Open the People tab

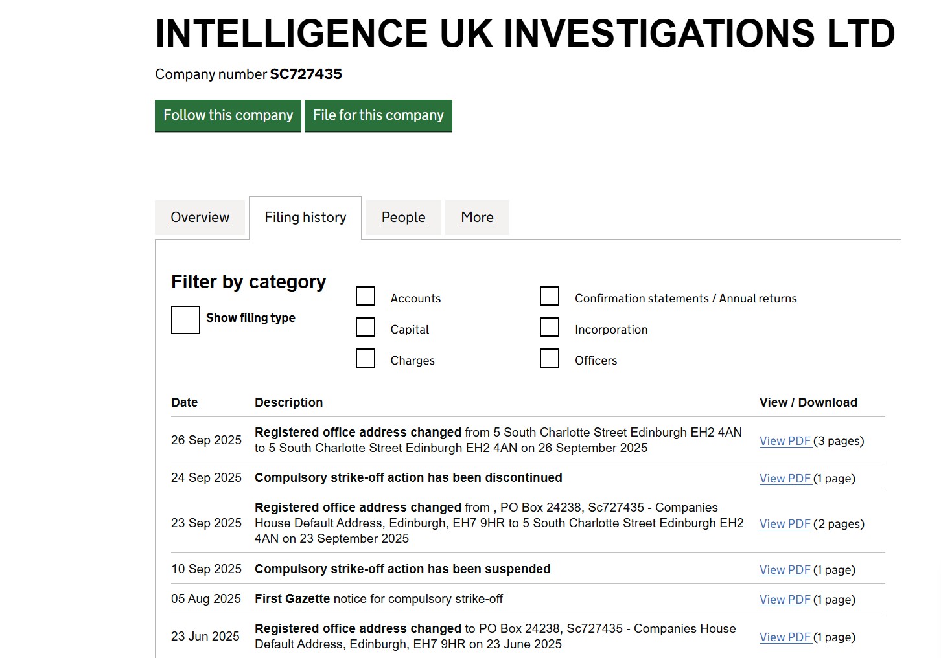[403, 217]
